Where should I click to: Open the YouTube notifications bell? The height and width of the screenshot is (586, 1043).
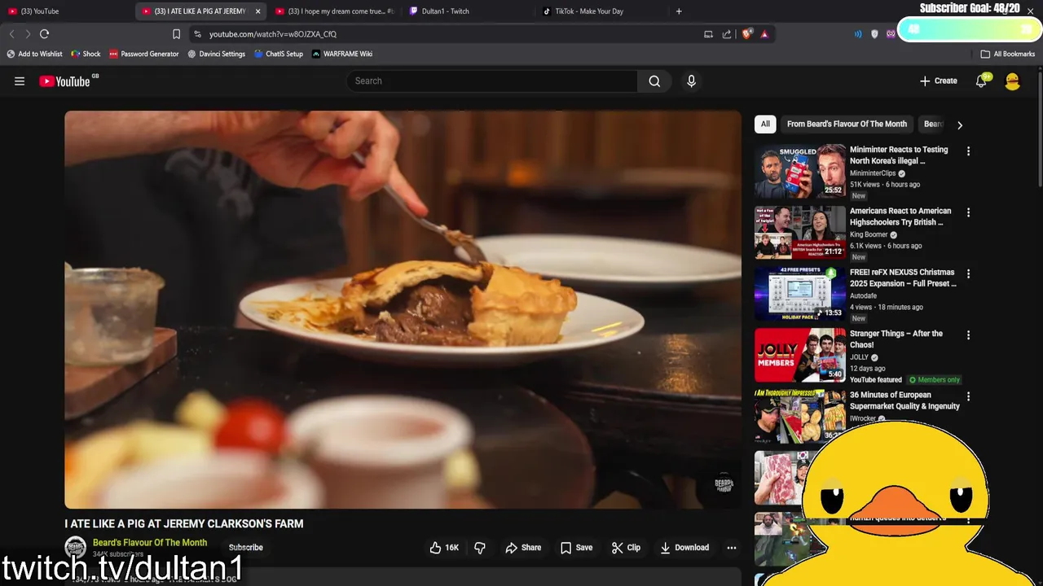click(982, 81)
